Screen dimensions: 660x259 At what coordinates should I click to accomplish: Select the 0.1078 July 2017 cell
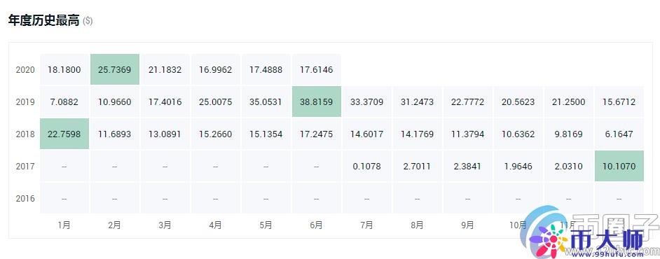(366, 166)
